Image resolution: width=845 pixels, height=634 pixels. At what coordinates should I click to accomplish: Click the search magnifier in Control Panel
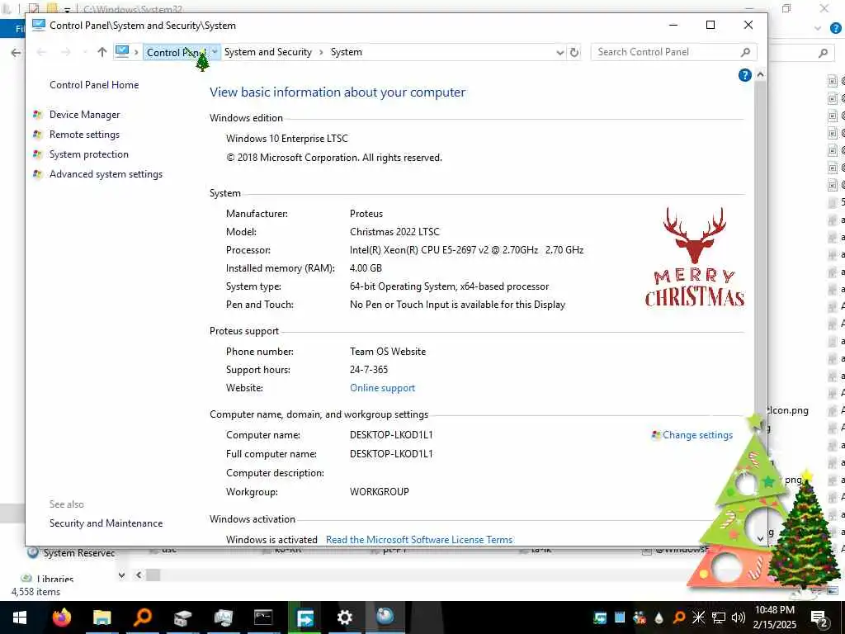pos(746,52)
